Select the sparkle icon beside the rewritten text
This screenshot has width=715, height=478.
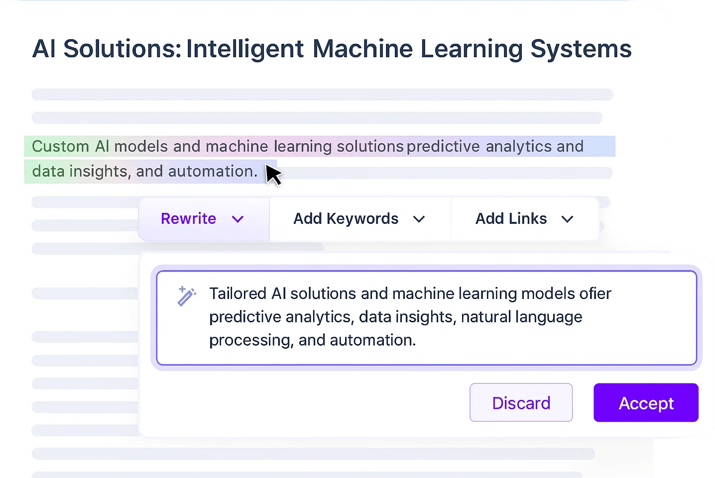186,296
